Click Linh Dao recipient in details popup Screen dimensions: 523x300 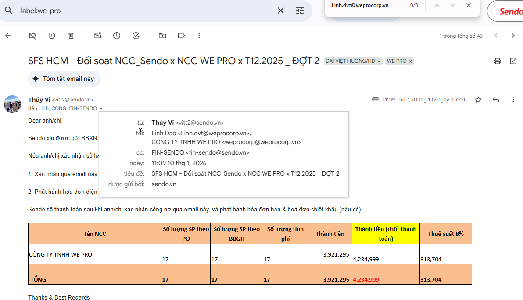tap(201, 133)
